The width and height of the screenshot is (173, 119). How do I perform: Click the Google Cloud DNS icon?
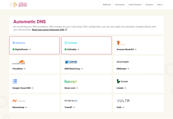tap(15, 81)
